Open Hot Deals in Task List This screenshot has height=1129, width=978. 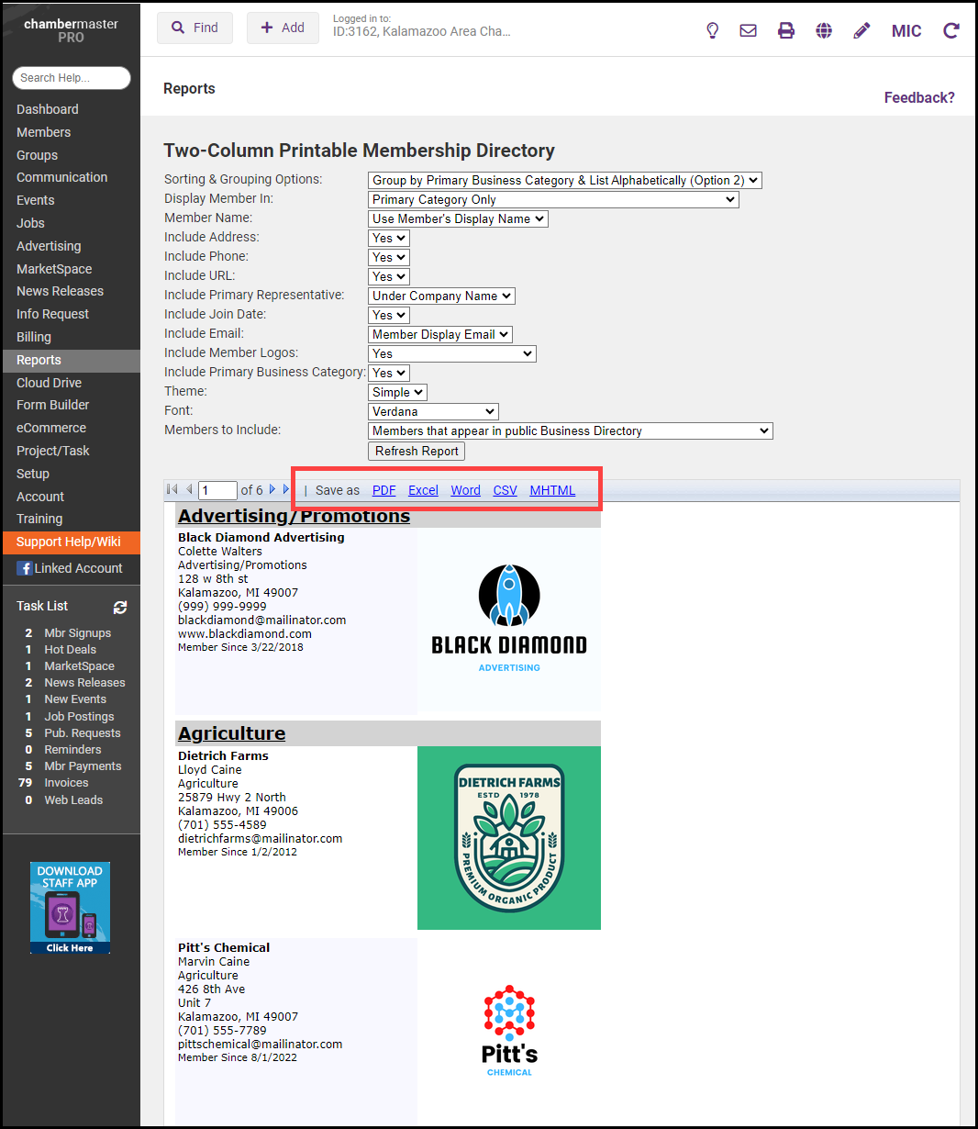(71, 650)
